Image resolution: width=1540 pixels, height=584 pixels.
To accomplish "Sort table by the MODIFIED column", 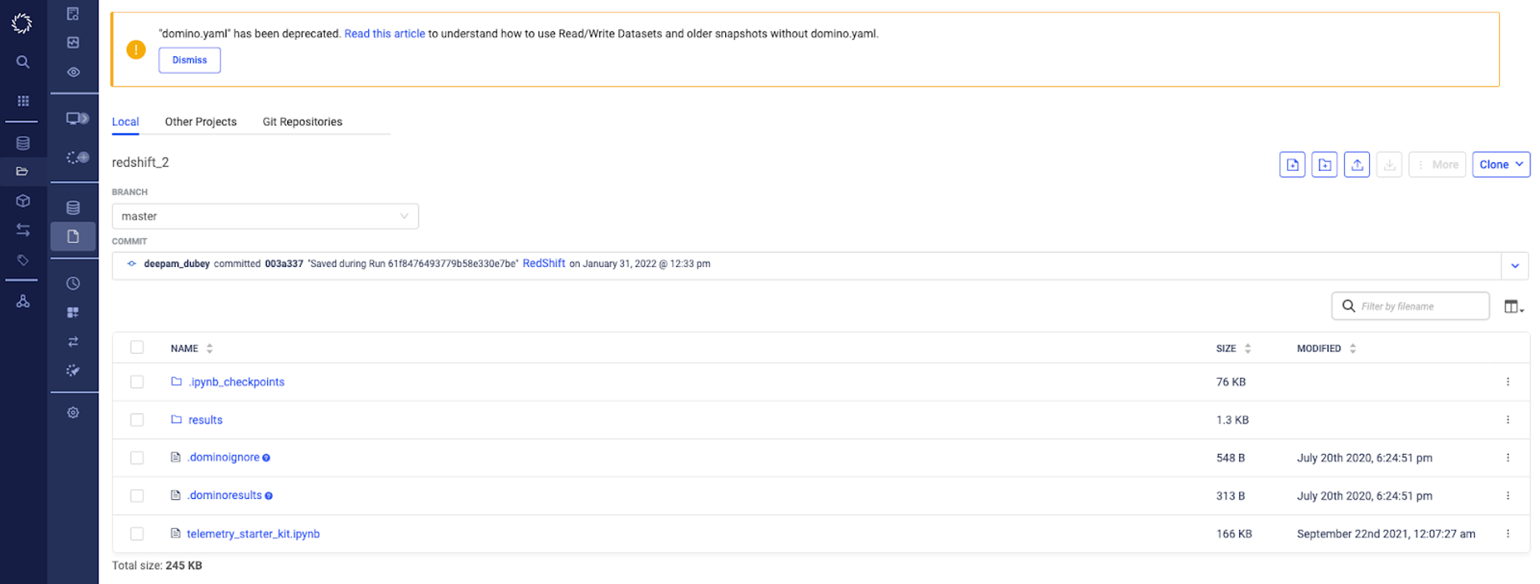I will 1327,348.
